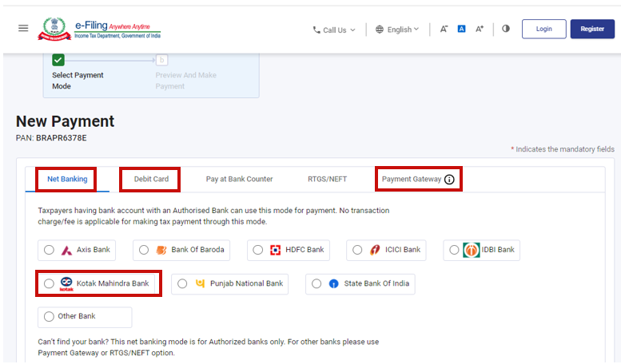Image resolution: width=621 pixels, height=364 pixels.
Task: Select the Axis Bank radio button
Action: click(50, 250)
